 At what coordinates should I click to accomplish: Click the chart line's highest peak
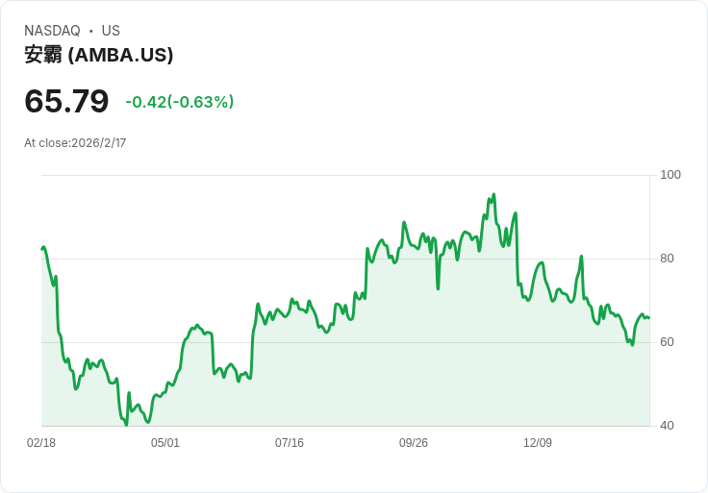(x=493, y=194)
